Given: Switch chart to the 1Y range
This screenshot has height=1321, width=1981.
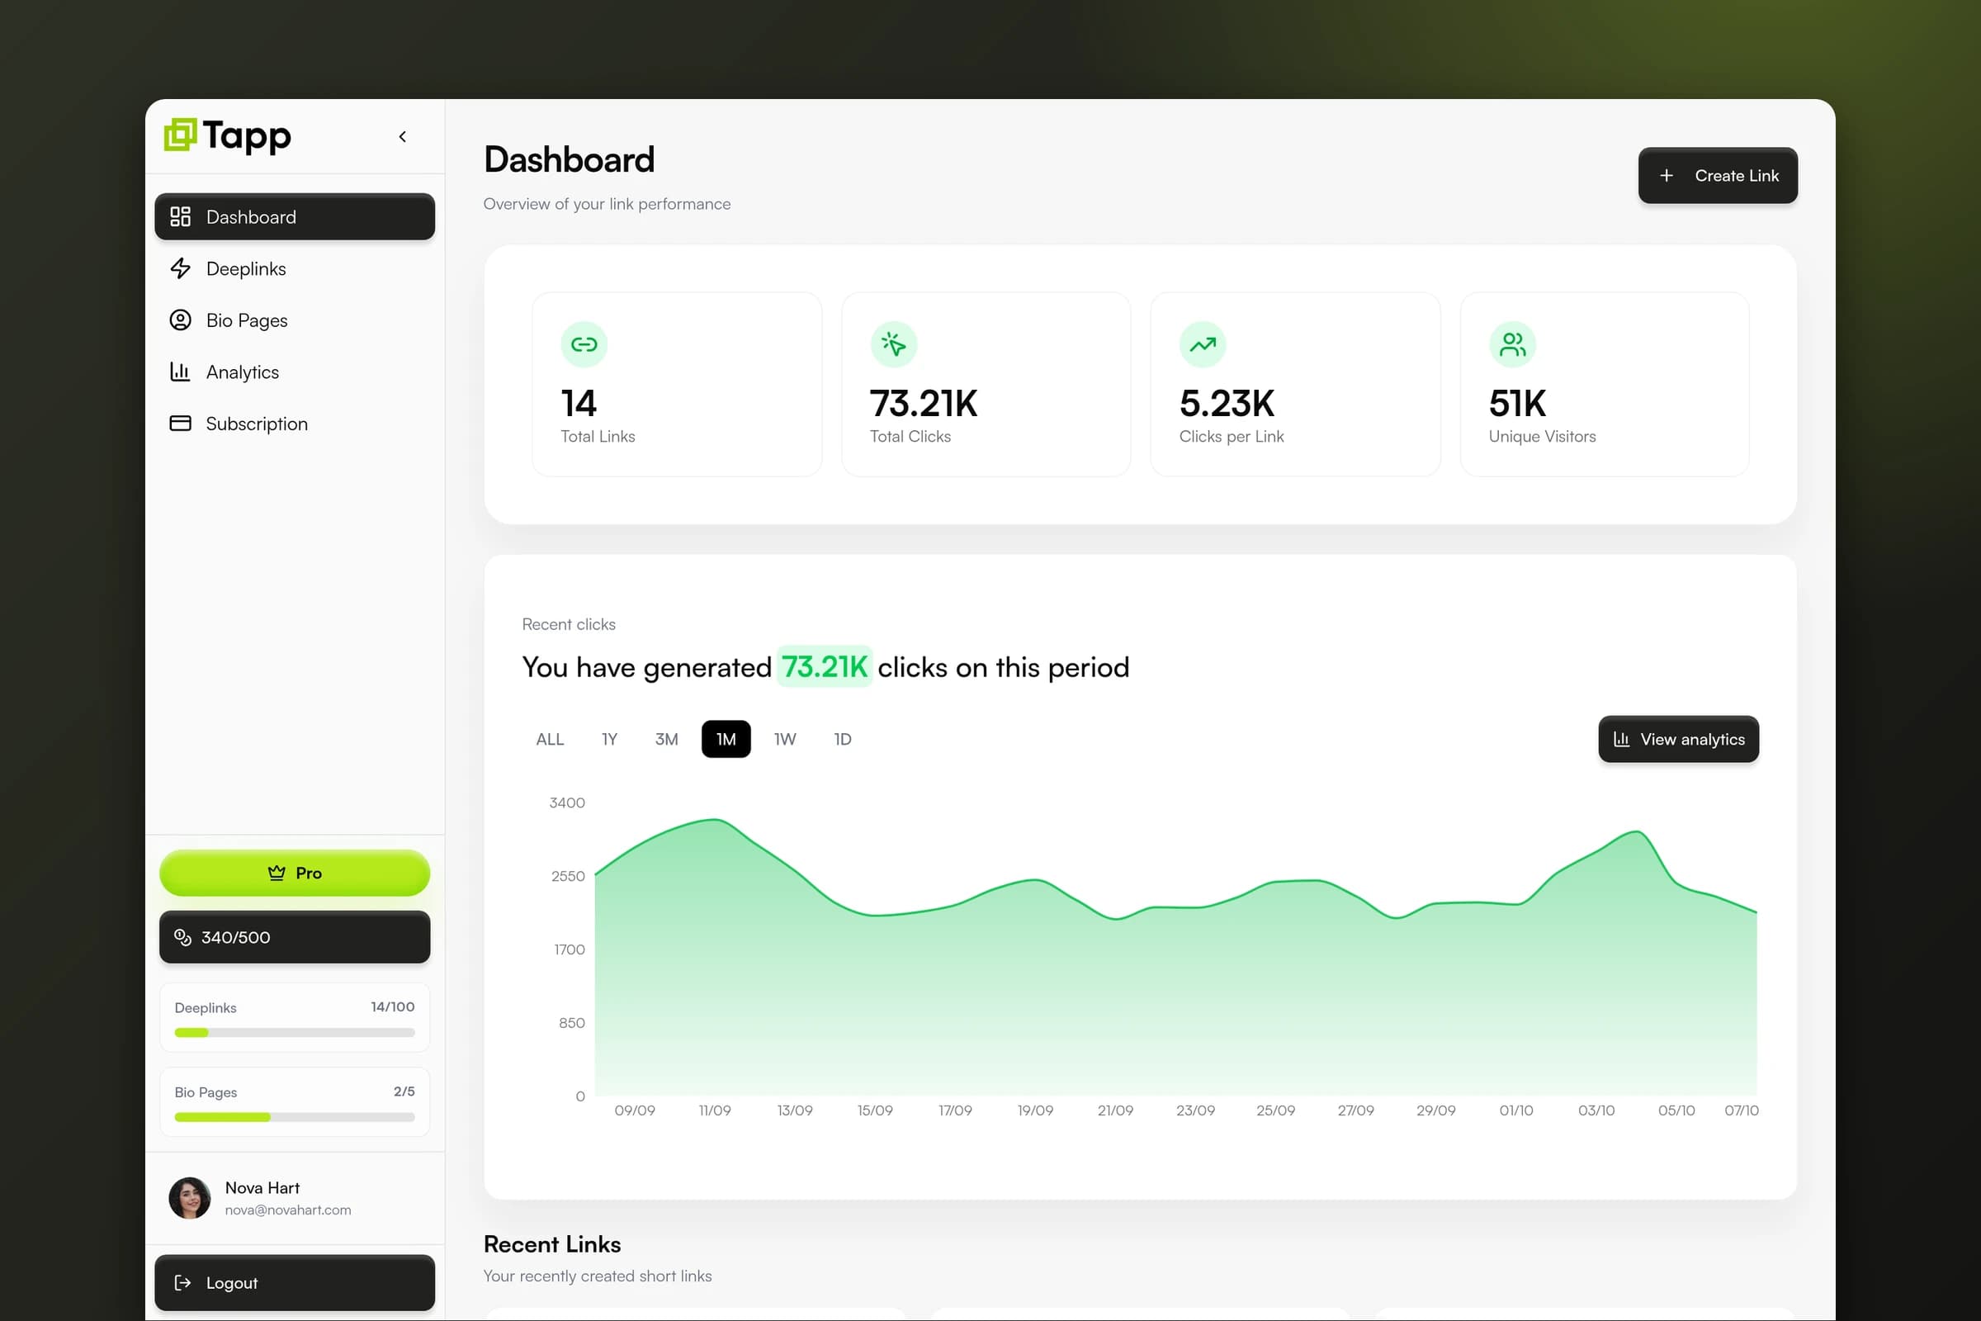Looking at the screenshot, I should [609, 739].
